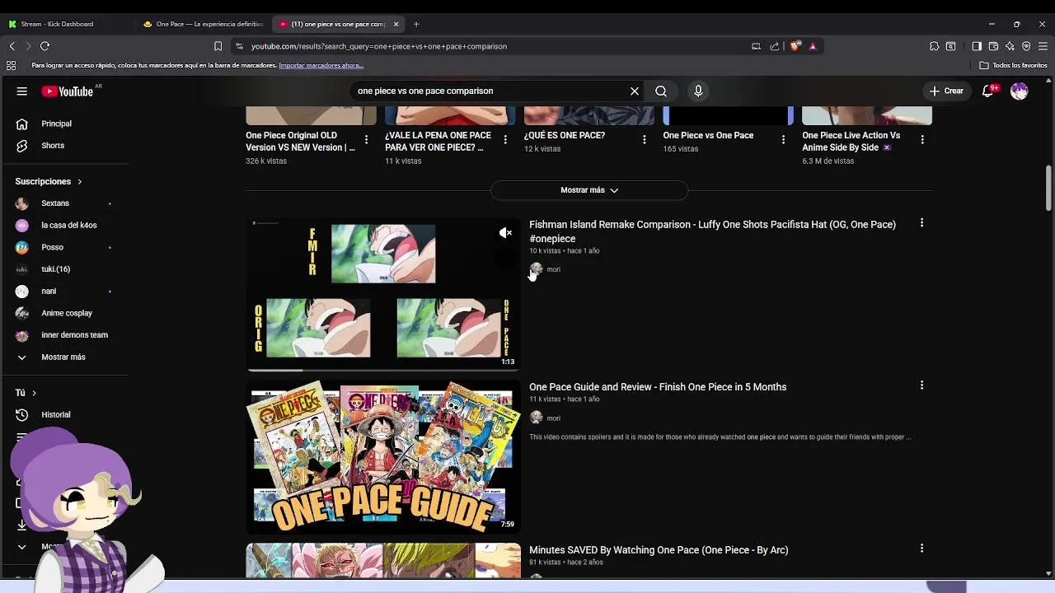Open mori channel under One Pace Guide
This screenshot has width=1055, height=593.
pos(553,418)
